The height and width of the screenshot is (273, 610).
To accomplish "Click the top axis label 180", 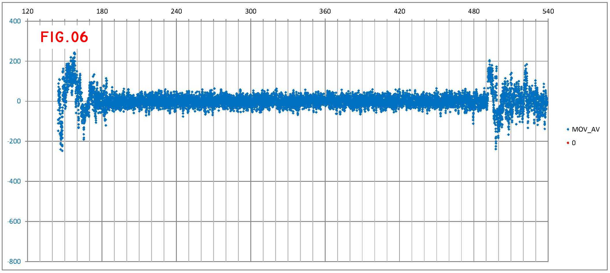I will pos(102,11).
